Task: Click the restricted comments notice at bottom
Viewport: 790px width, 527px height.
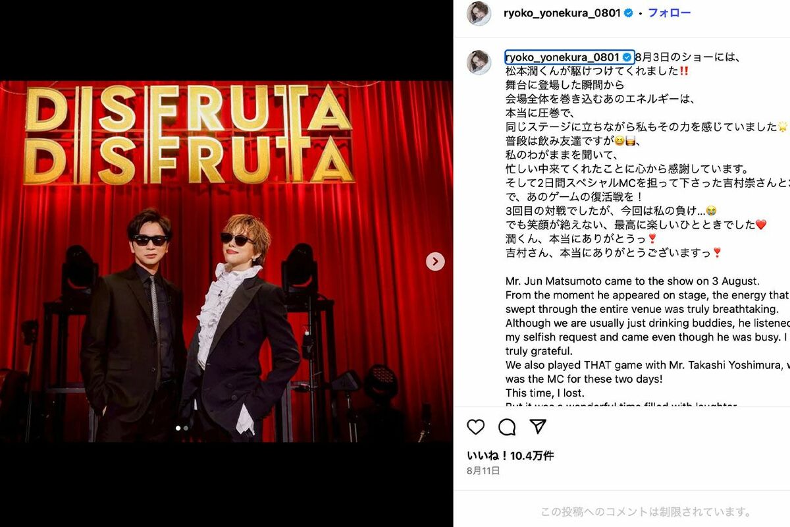Action: [x=646, y=512]
